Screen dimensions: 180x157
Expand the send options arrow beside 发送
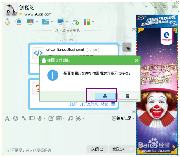coord(131,149)
